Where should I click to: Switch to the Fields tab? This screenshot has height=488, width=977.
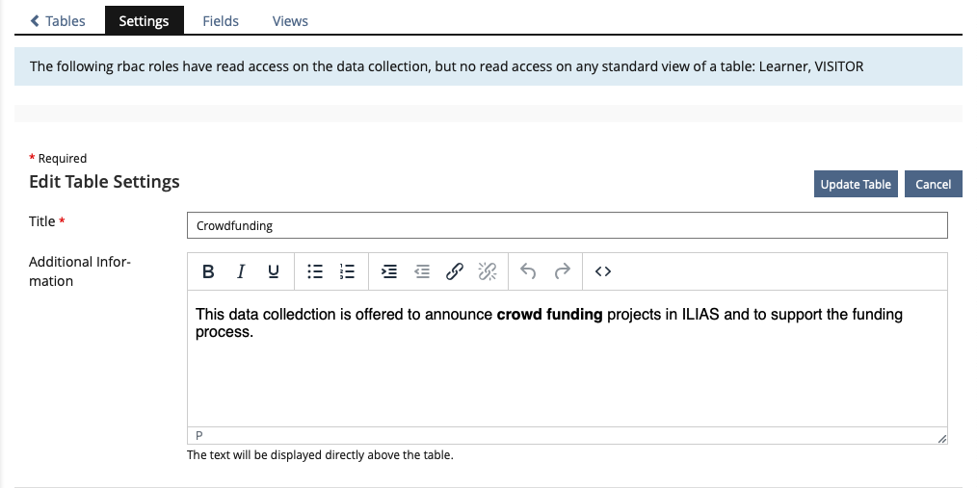(221, 20)
